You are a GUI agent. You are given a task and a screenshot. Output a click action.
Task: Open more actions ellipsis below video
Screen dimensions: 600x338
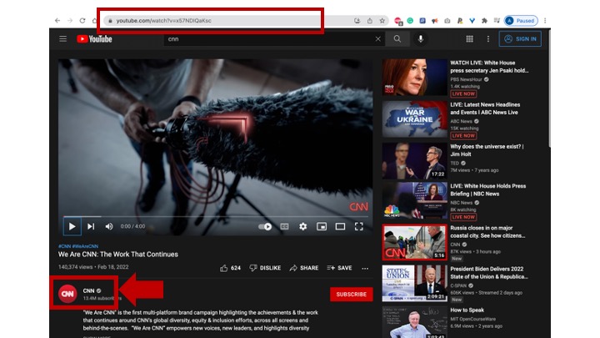(x=365, y=269)
